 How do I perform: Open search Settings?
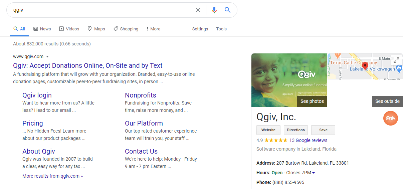[200, 29]
